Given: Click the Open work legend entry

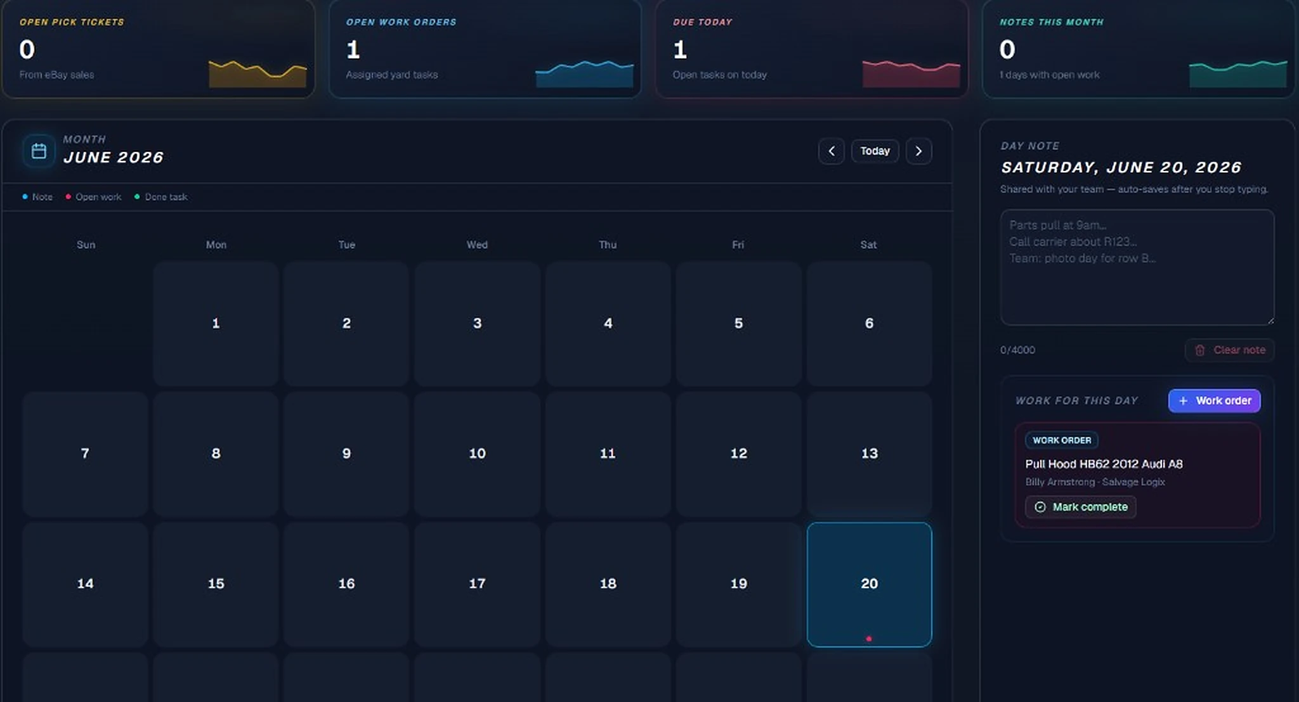Looking at the screenshot, I should pyautogui.click(x=93, y=197).
